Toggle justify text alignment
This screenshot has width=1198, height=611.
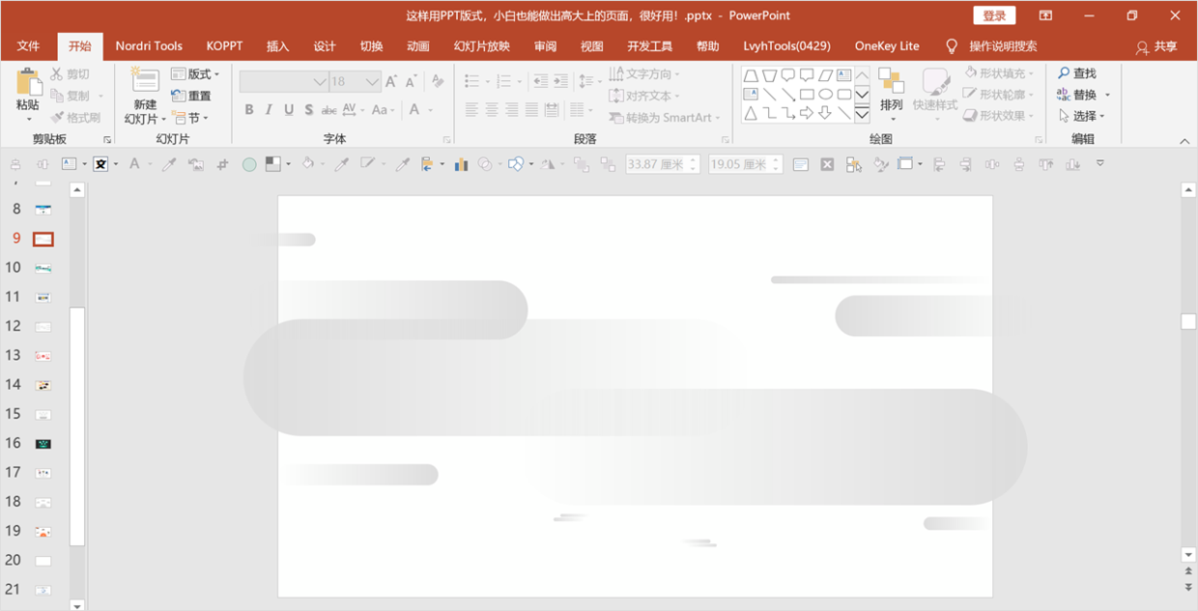coord(531,110)
